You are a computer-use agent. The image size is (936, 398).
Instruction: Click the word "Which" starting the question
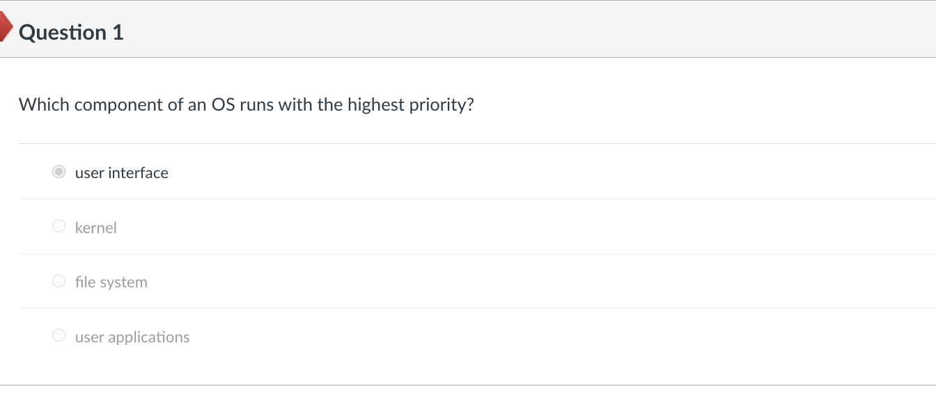[x=44, y=105]
